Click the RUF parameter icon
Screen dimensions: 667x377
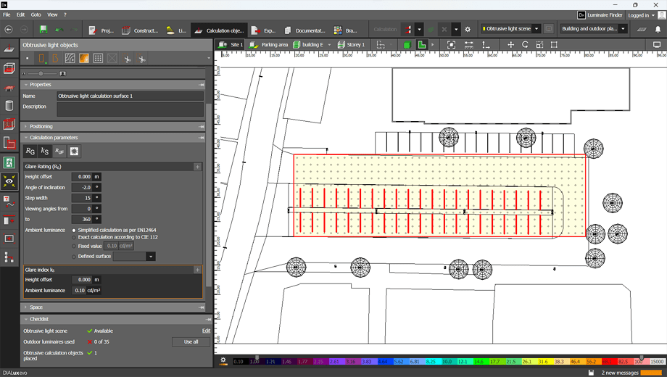pos(59,151)
